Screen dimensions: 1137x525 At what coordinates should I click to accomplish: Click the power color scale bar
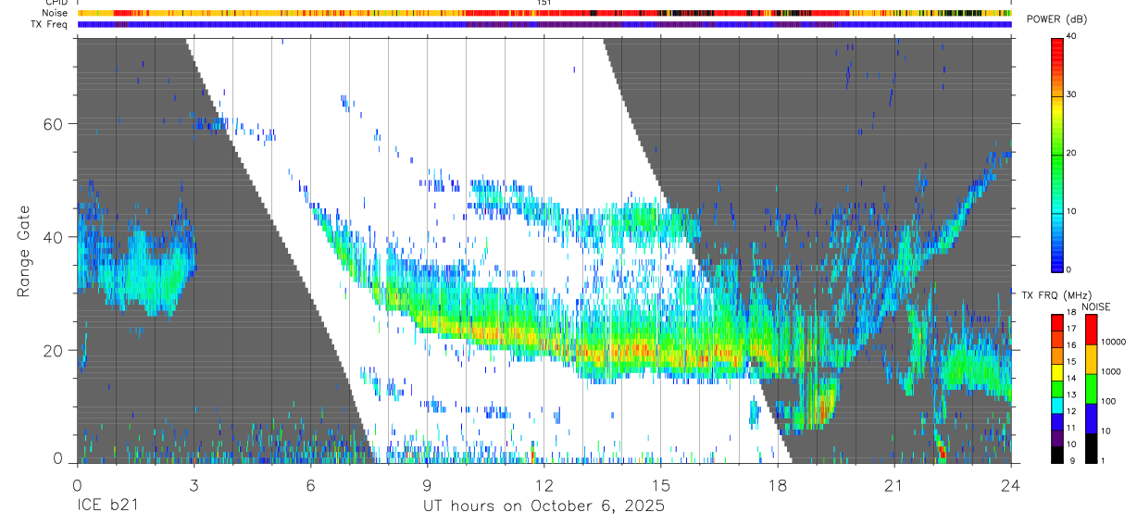tap(1056, 154)
